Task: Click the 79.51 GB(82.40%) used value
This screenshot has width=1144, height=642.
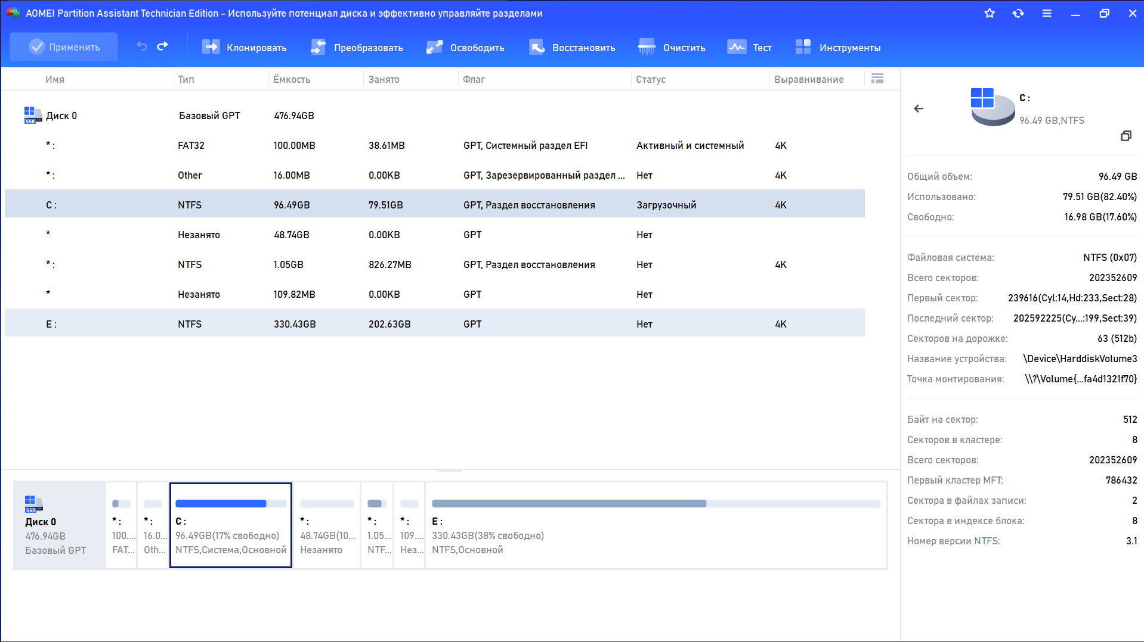Action: (1099, 197)
